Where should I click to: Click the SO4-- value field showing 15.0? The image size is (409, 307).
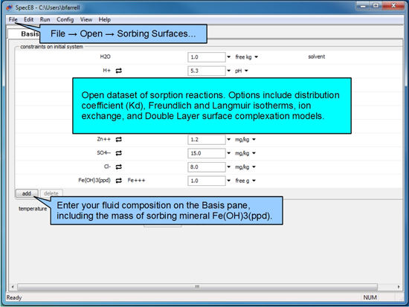[x=206, y=153]
